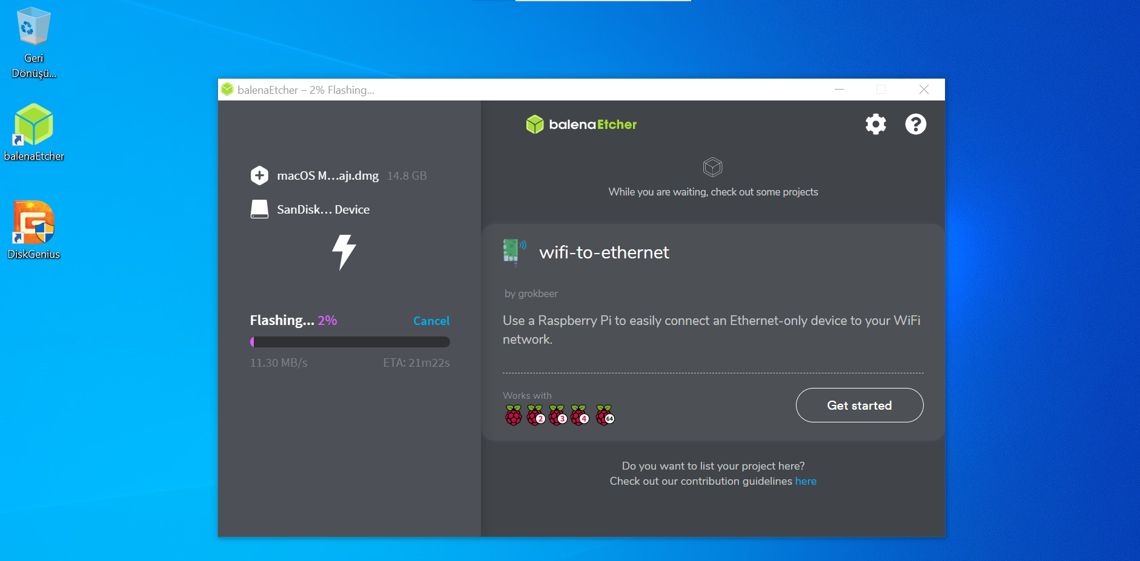
Task: Click the macOS M...ajı.dmg file name
Action: point(328,176)
